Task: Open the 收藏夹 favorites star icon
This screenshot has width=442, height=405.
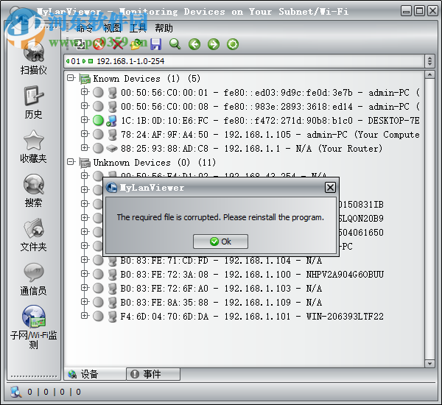Action: (34, 140)
